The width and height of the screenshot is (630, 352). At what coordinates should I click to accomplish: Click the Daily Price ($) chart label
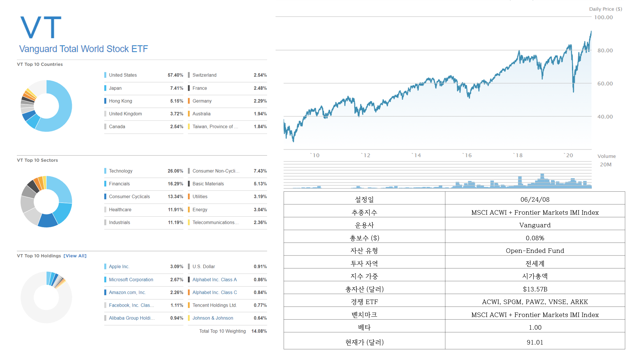[x=605, y=9]
